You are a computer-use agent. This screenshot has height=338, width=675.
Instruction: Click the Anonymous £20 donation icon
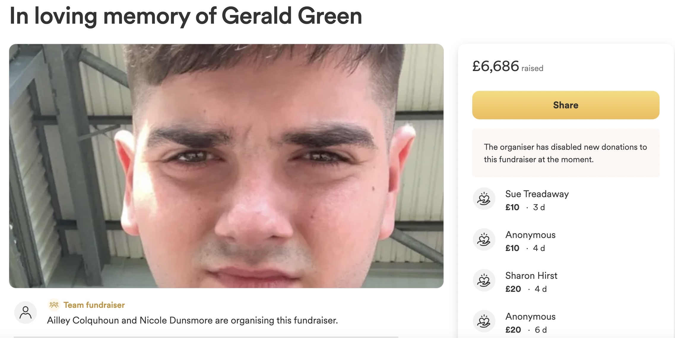[x=484, y=321]
